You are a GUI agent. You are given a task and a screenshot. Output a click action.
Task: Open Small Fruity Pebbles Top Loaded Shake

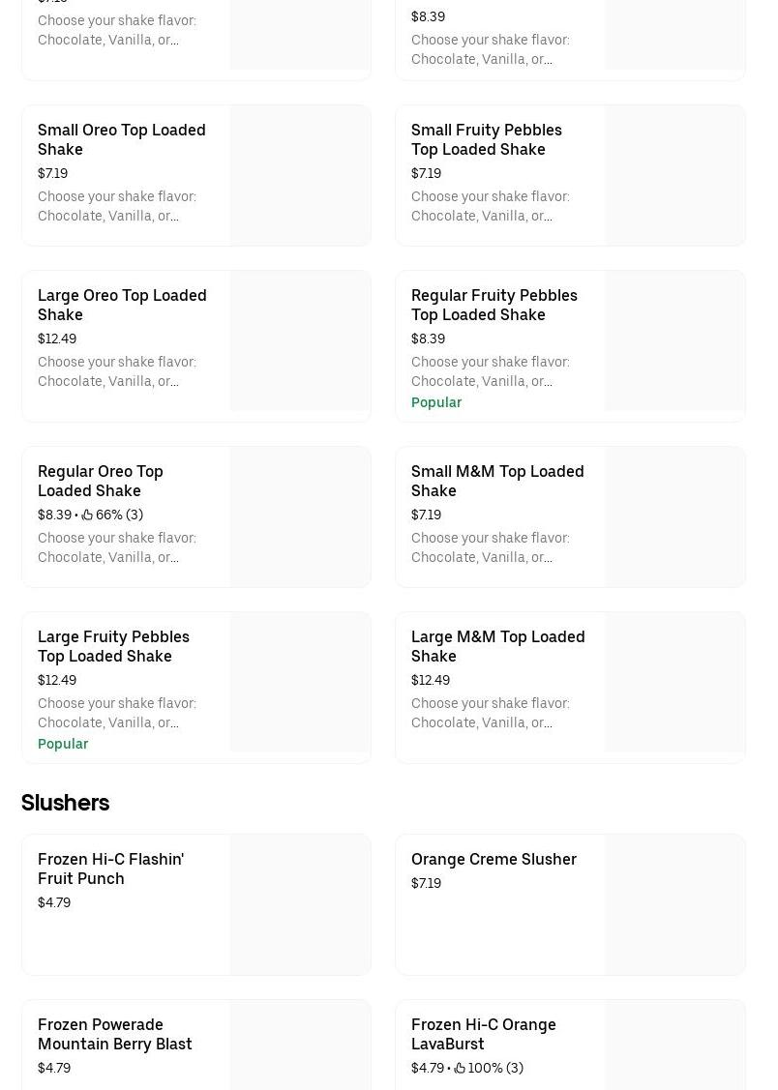coord(570,175)
